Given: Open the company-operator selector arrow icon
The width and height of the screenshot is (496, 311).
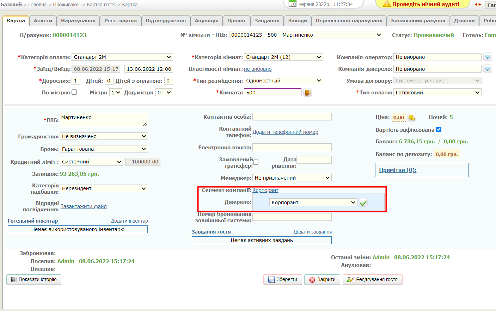Looking at the screenshot, I should click(488, 57).
